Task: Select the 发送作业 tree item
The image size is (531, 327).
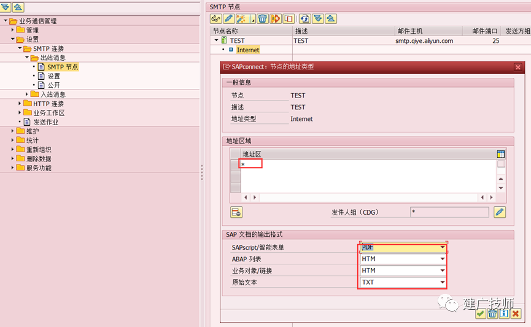Action: pyautogui.click(x=45, y=122)
